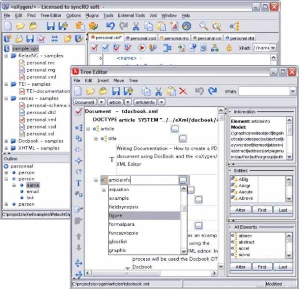Screen dimensions: 299x289
Task: Collapse the Entities panel header
Action: coord(230,170)
